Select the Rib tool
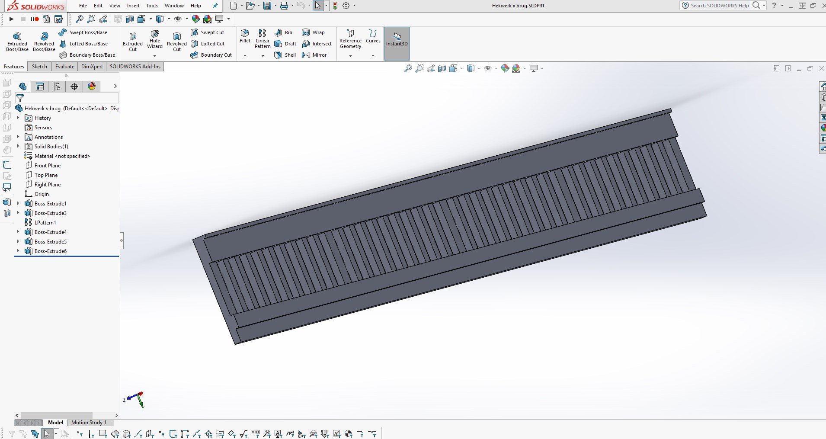 284,32
